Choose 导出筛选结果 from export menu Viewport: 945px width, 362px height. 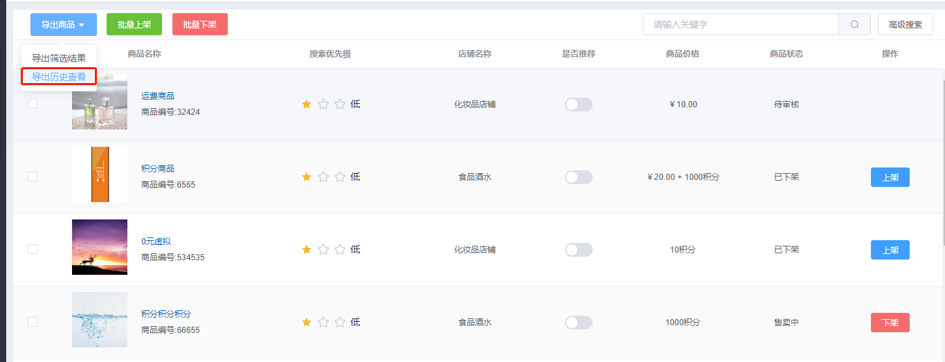click(59, 58)
